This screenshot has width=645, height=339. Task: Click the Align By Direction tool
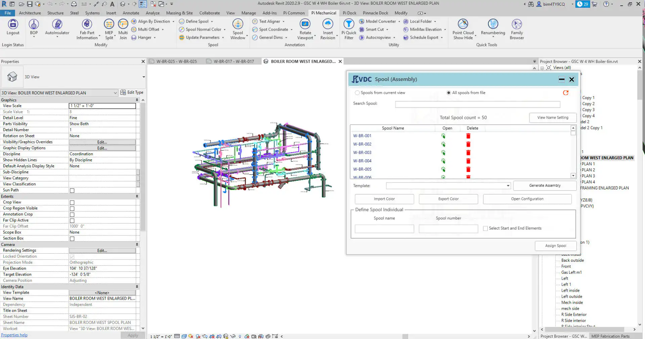153,21
